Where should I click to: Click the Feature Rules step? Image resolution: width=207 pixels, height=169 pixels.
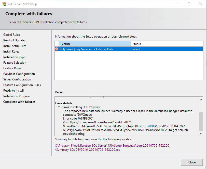coord(12,68)
